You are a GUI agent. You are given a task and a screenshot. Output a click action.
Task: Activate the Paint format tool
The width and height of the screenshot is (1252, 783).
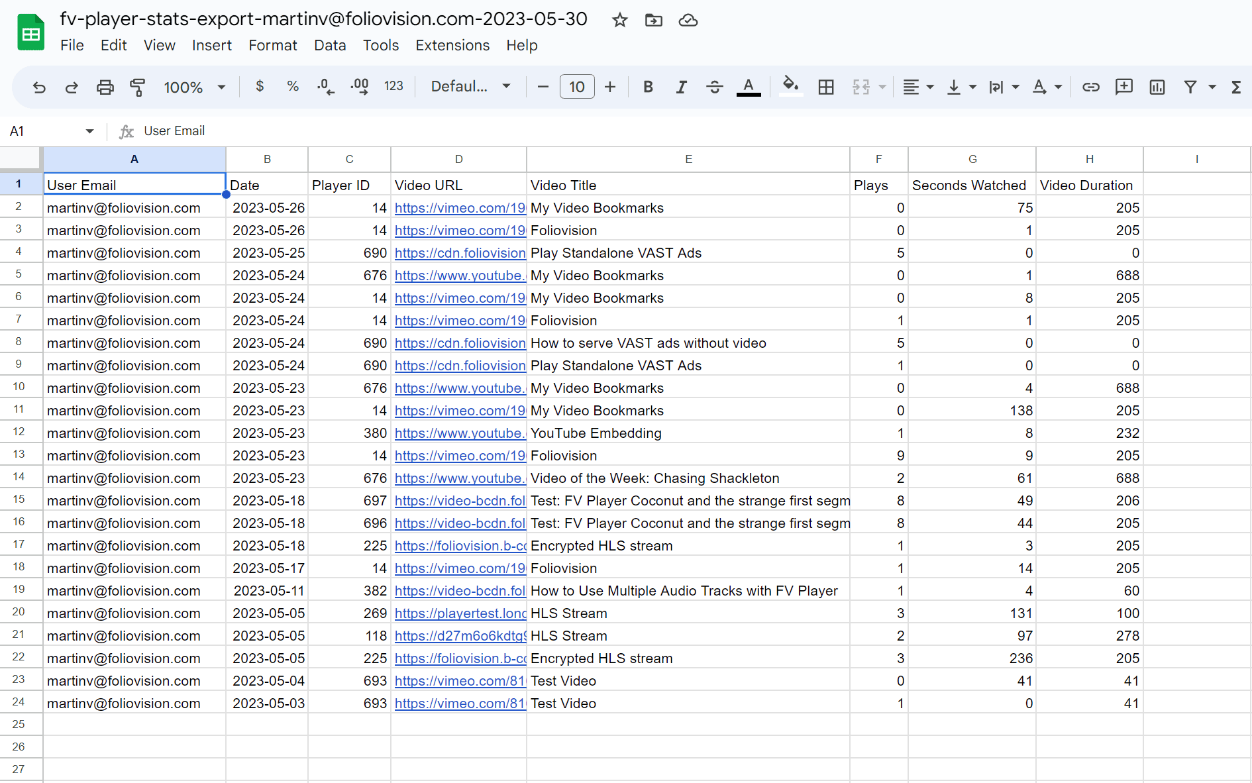137,87
